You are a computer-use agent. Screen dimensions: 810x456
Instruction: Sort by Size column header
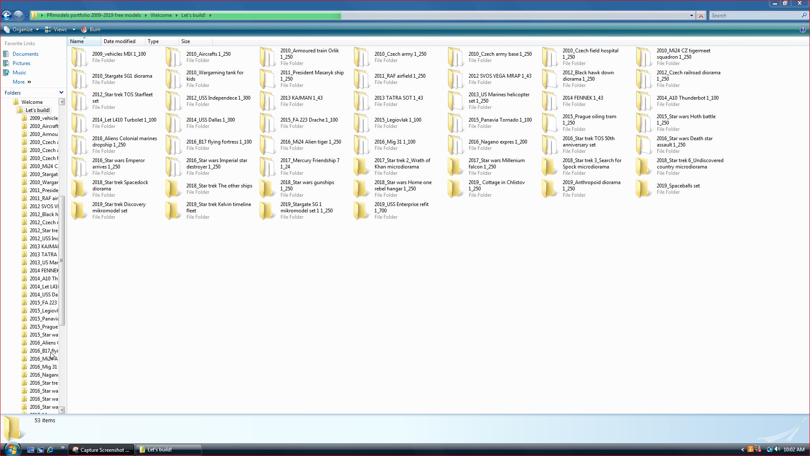(195, 41)
